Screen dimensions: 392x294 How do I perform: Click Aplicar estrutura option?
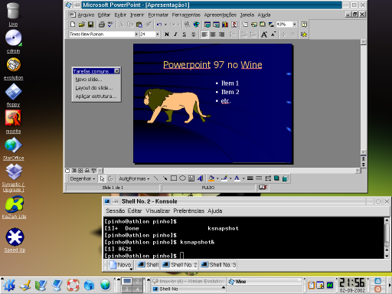point(96,96)
